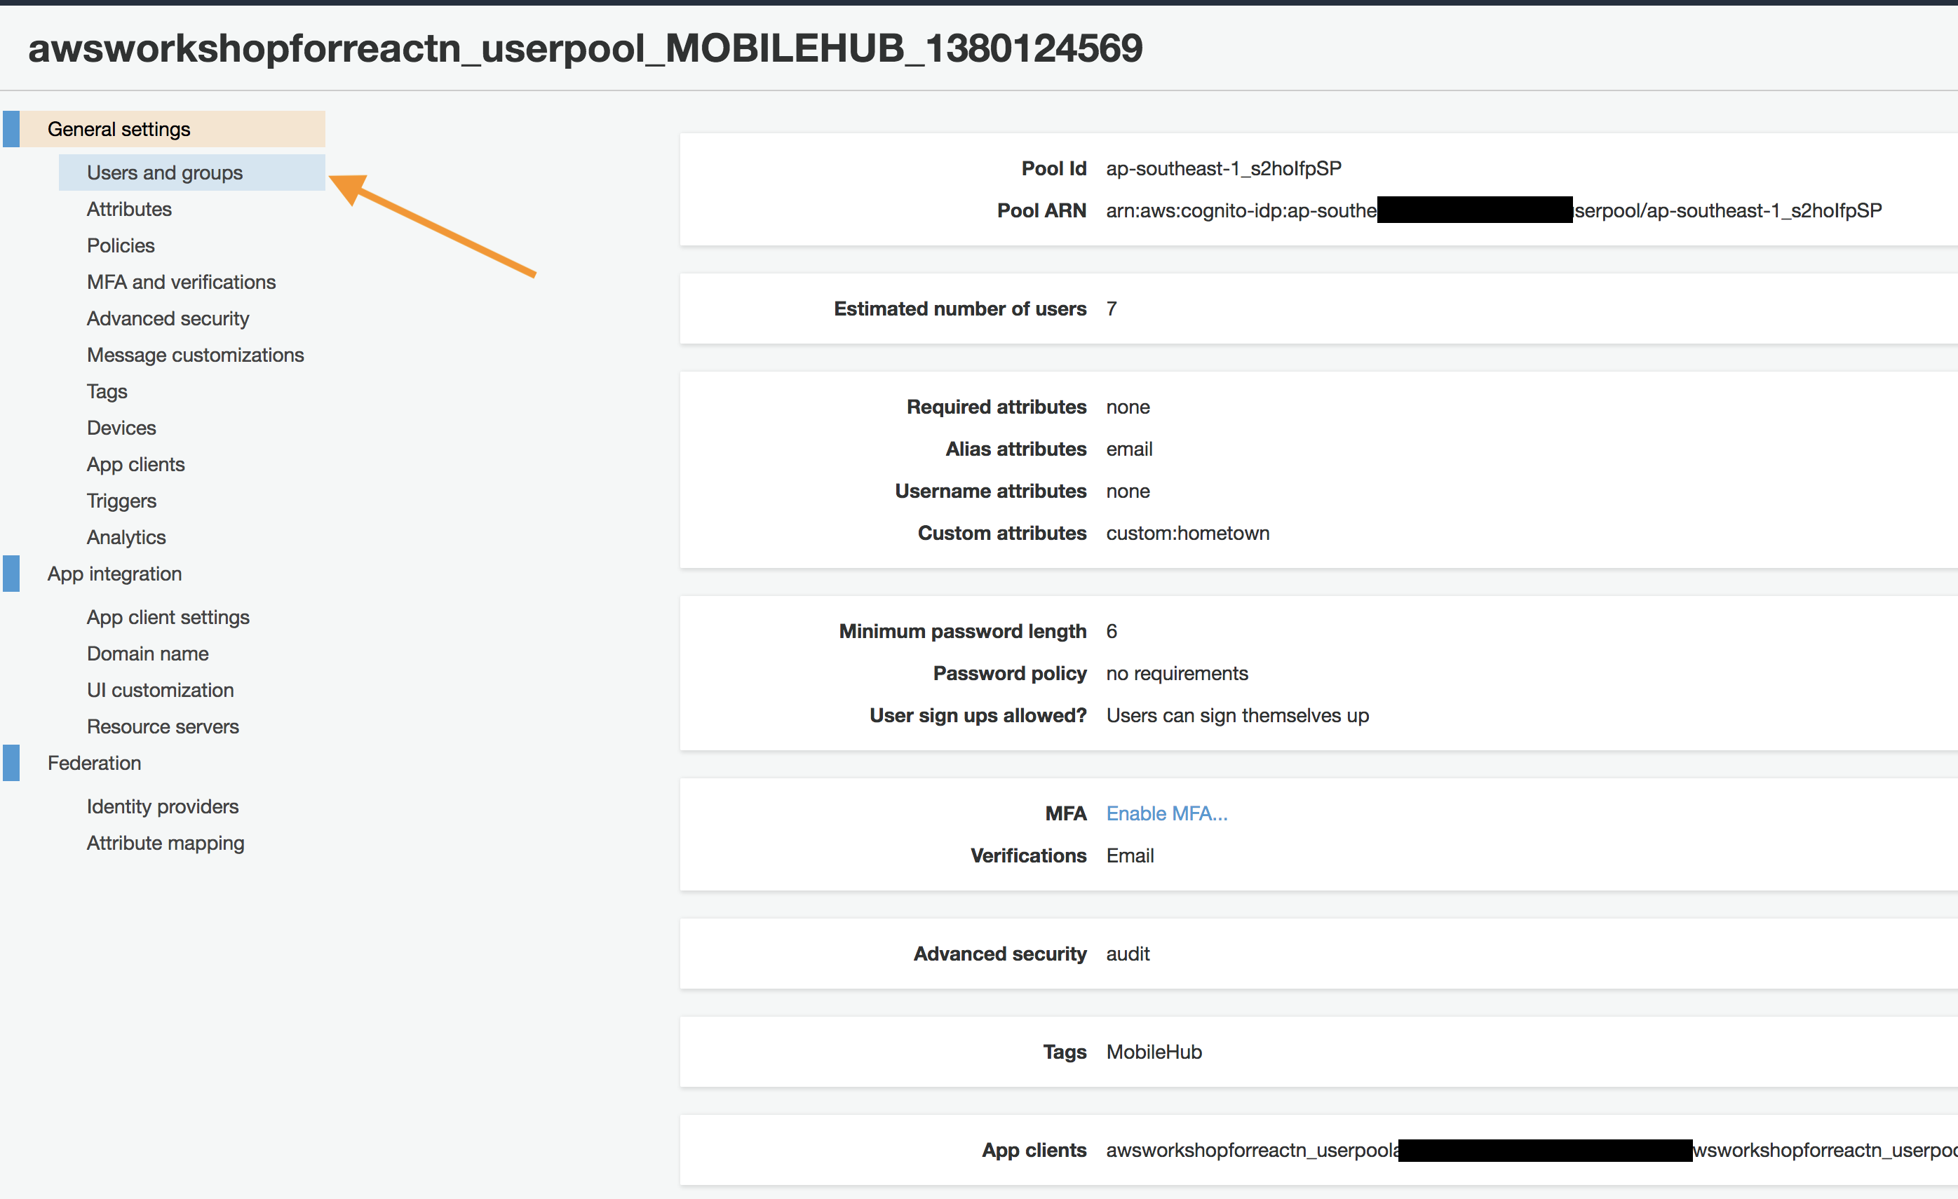Go to App clients page

coord(136,464)
